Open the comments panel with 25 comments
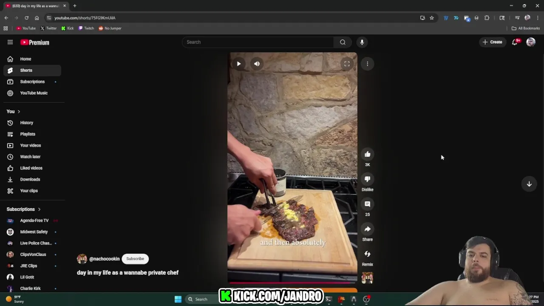 [368, 204]
